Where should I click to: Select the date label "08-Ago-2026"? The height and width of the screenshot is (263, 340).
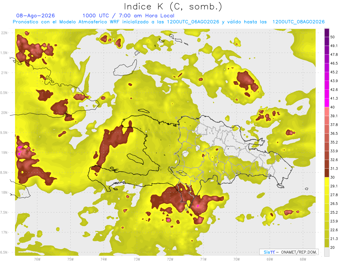pyautogui.click(x=36, y=16)
